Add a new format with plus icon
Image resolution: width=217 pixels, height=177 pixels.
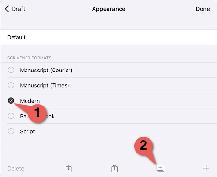[206, 168]
